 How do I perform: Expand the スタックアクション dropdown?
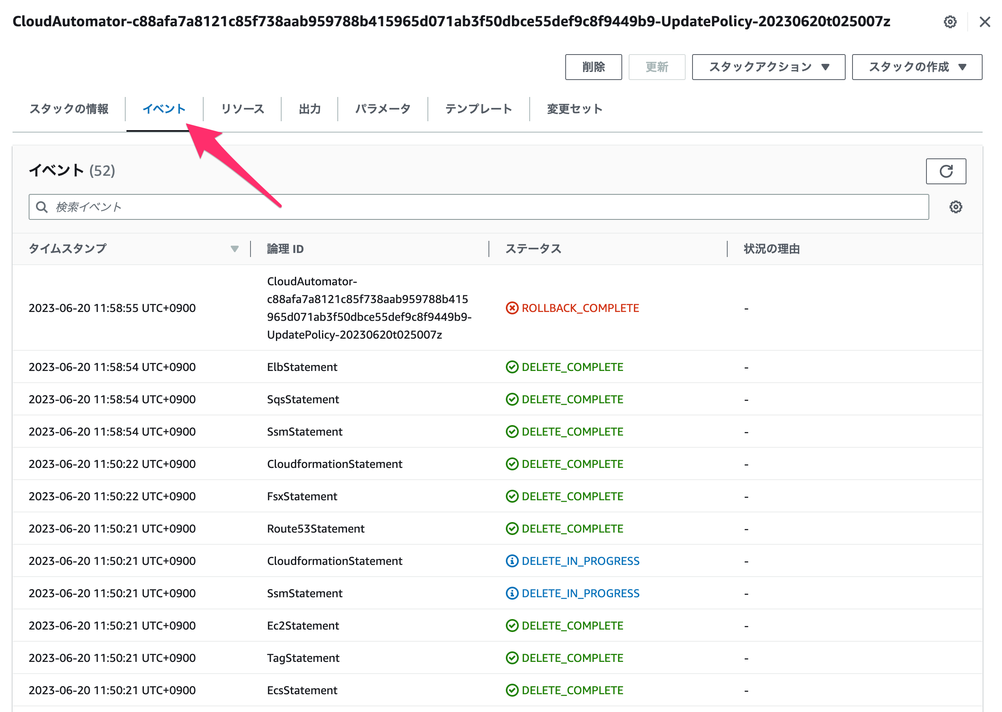(x=768, y=67)
